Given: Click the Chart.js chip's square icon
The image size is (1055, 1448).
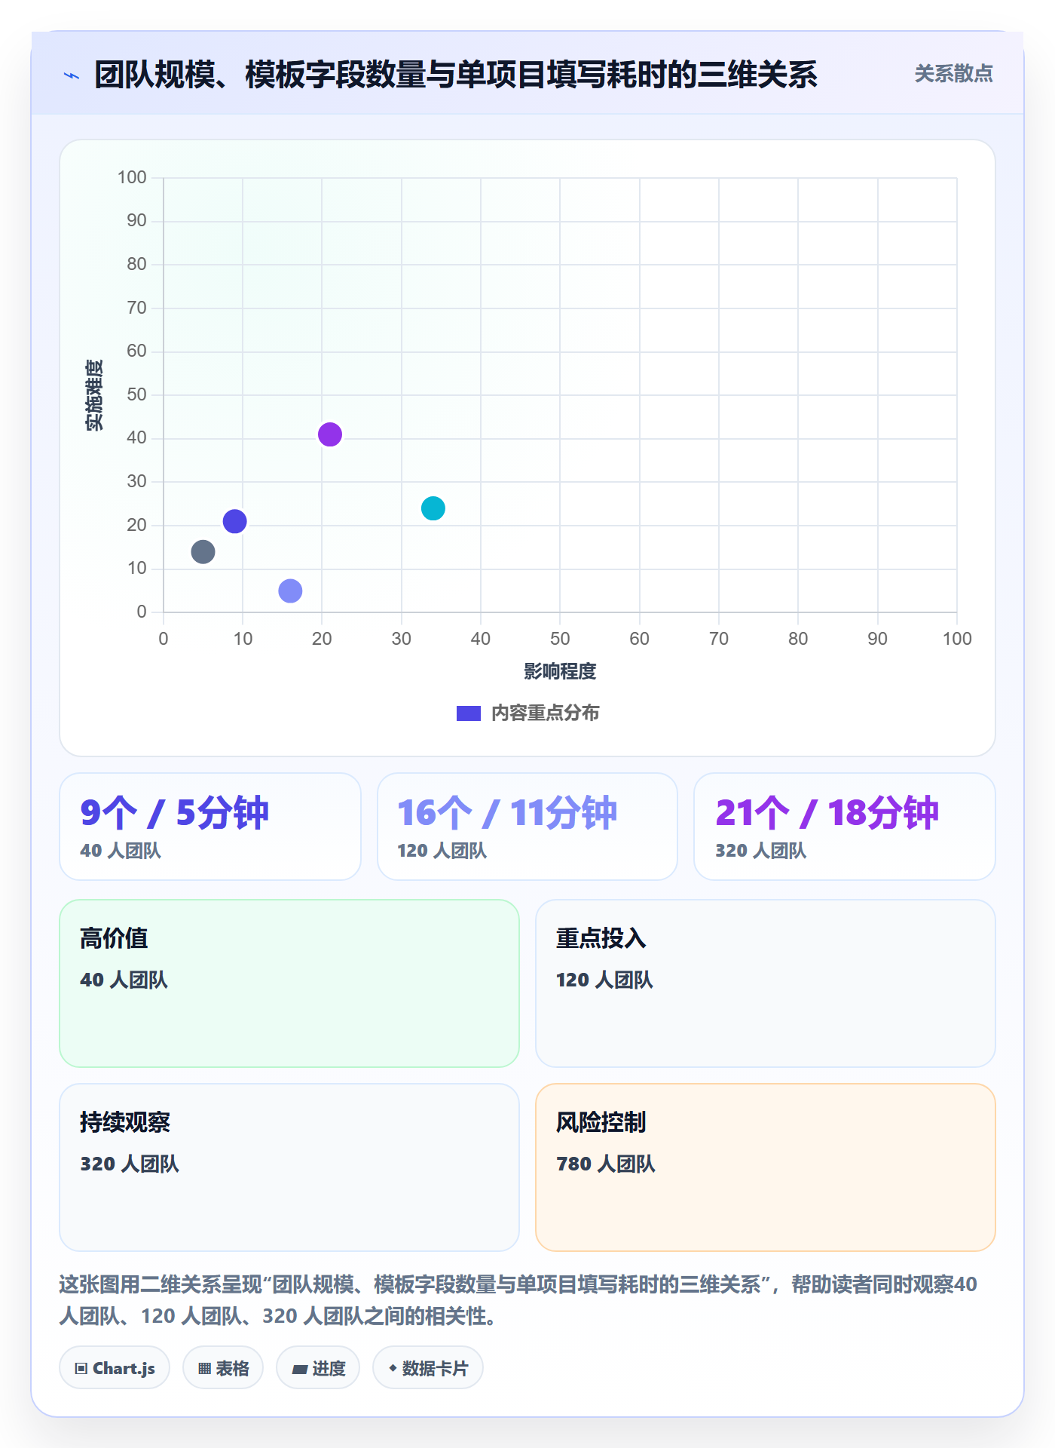Looking at the screenshot, I should 81,1369.
